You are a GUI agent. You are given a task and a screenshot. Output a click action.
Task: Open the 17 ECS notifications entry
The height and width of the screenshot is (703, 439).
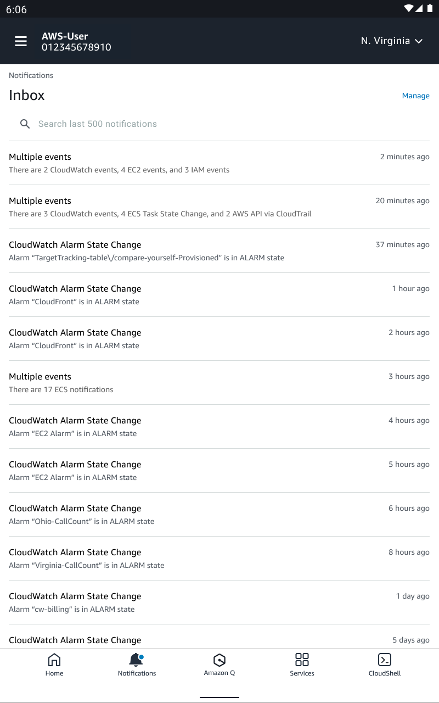(219, 383)
